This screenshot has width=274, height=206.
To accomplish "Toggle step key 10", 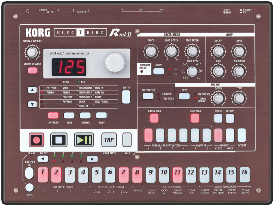I will (164, 175).
